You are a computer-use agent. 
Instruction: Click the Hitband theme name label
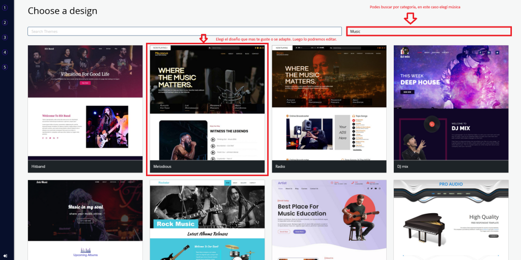click(x=39, y=166)
